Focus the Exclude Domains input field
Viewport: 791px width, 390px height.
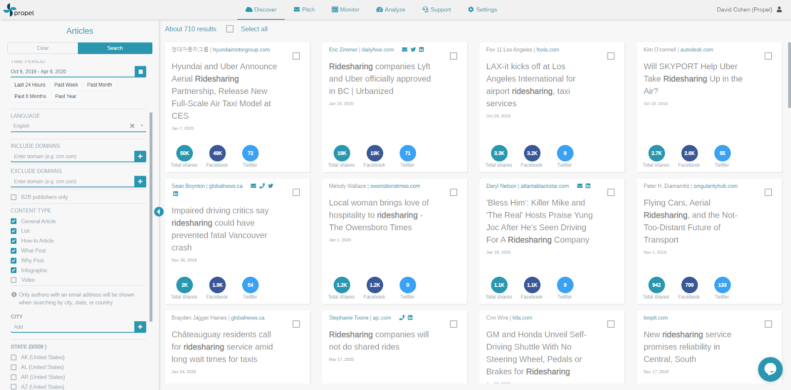[x=73, y=182]
